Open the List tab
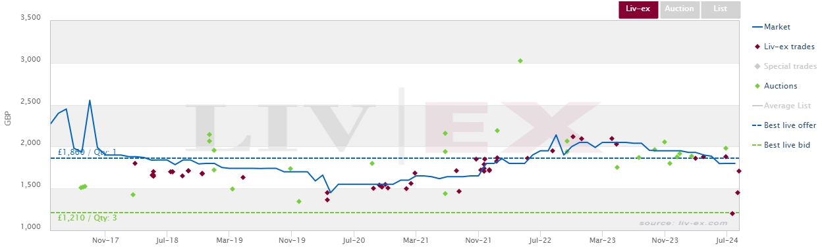The image size is (822, 252). pyautogui.click(x=720, y=9)
